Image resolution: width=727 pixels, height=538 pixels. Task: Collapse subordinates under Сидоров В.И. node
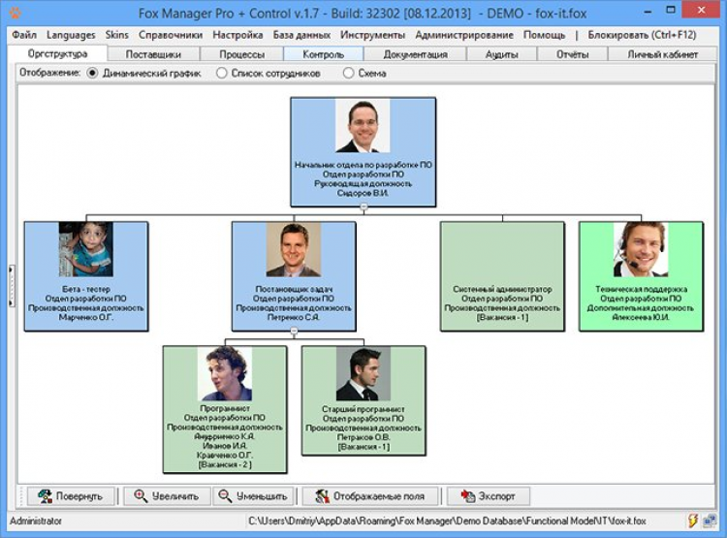pos(363,206)
